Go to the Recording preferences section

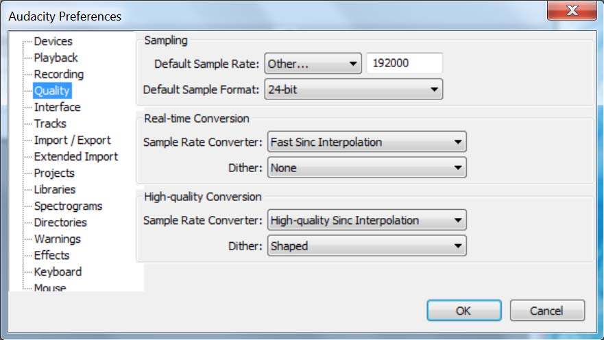tap(58, 74)
